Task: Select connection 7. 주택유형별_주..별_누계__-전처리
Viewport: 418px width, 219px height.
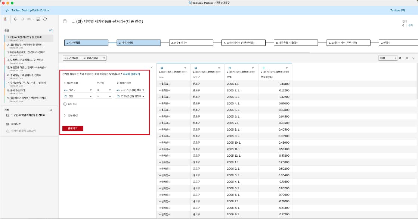Action: (29, 84)
